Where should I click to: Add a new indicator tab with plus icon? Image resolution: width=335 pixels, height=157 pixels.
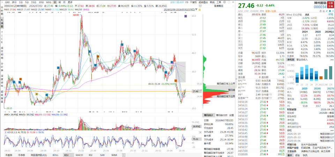(x=124, y=155)
